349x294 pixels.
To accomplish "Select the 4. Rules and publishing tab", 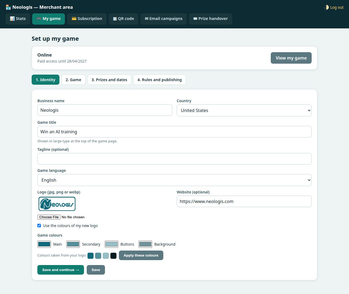I will point(160,80).
